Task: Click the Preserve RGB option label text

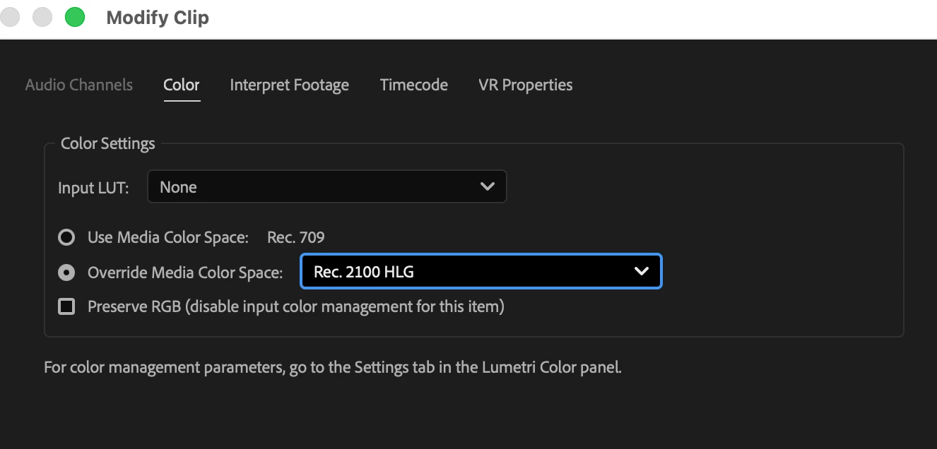Action: click(x=296, y=306)
